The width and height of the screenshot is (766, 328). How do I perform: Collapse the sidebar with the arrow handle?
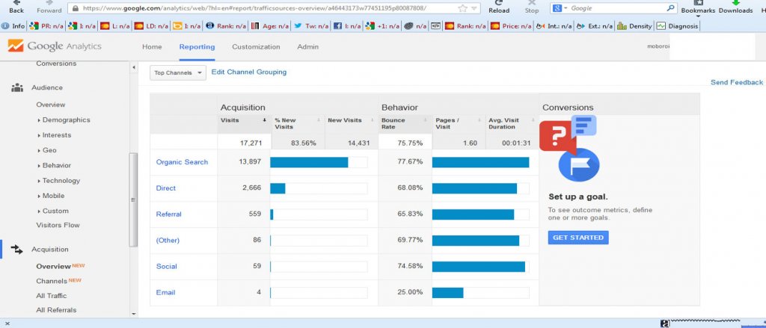click(x=134, y=67)
